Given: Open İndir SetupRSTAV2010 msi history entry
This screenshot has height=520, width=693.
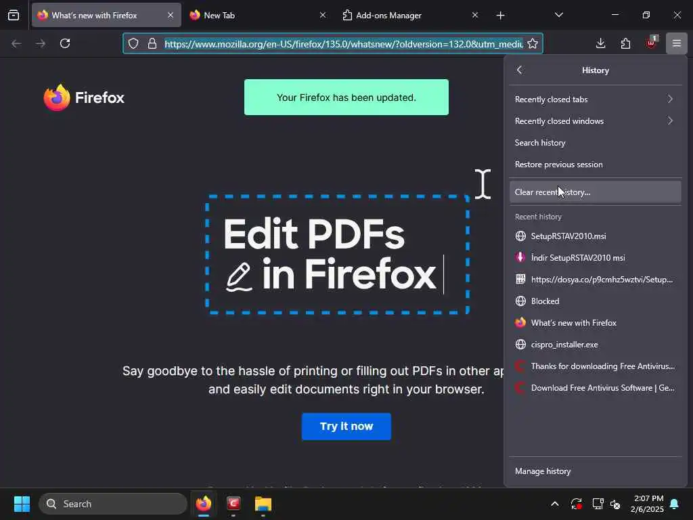Looking at the screenshot, I should (x=595, y=257).
